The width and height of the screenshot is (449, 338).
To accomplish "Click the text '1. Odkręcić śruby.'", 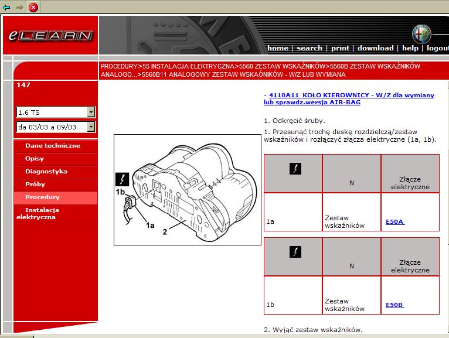I will coord(294,121).
